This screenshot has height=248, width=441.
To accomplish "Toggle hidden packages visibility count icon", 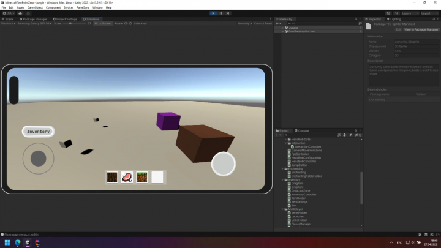I will click(358, 135).
